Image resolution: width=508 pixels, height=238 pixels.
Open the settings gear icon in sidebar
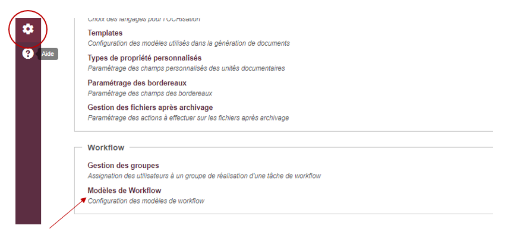click(28, 30)
